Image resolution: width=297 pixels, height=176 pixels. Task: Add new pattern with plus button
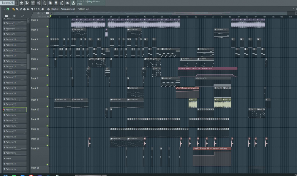pos(16,3)
